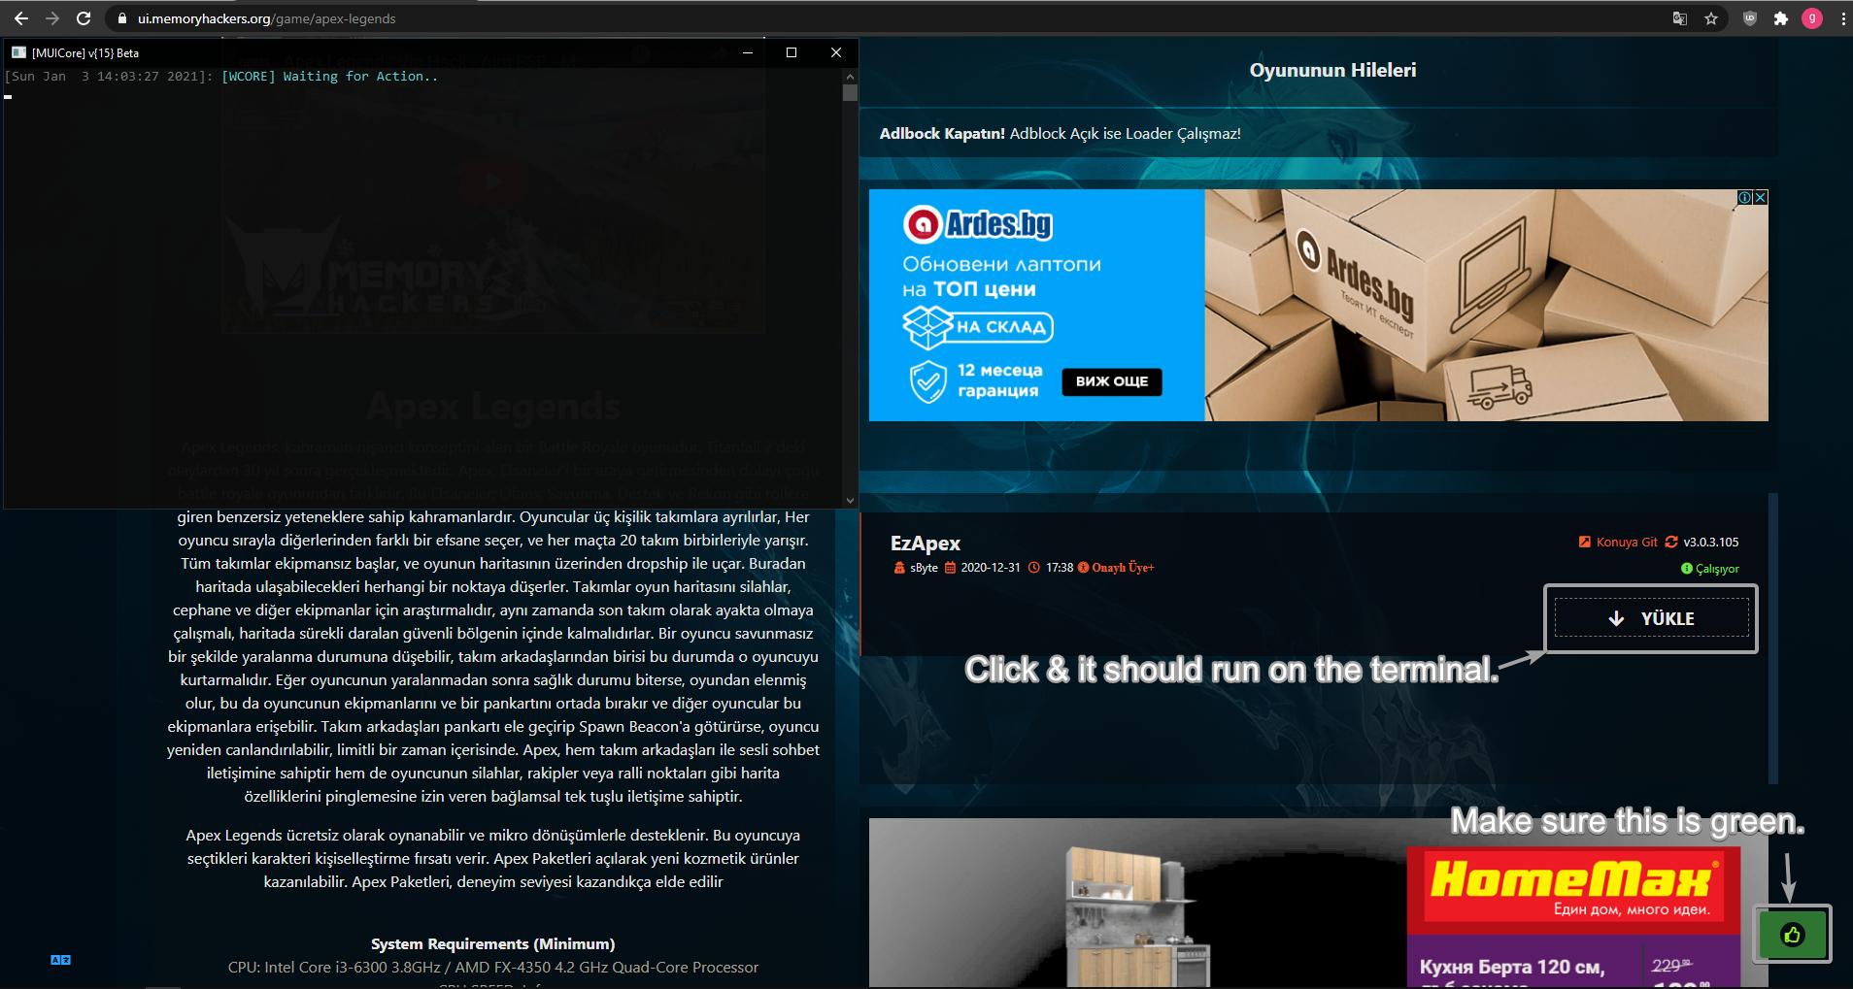The width and height of the screenshot is (1853, 989).
Task: Click the calendar icon beside 2020-12-31
Action: (951, 568)
